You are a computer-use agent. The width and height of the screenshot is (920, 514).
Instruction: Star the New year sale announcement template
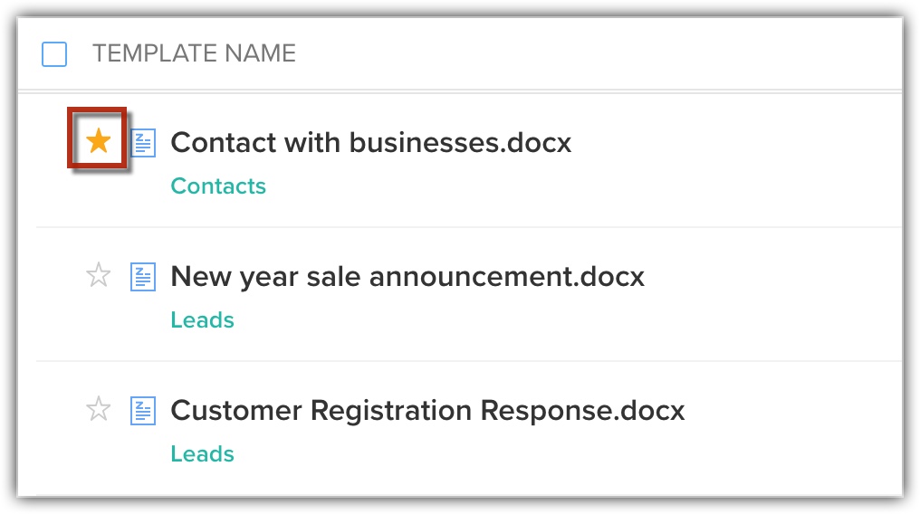click(x=98, y=275)
